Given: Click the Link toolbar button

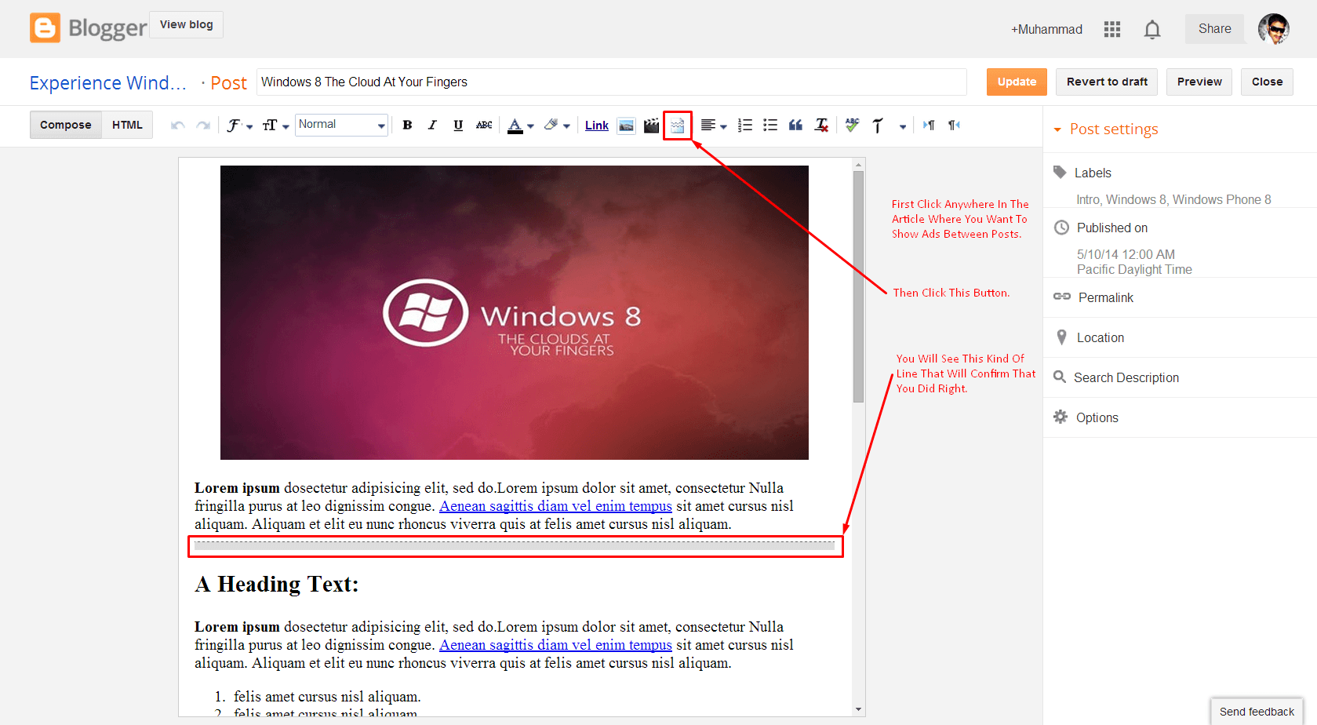Looking at the screenshot, I should (597, 126).
